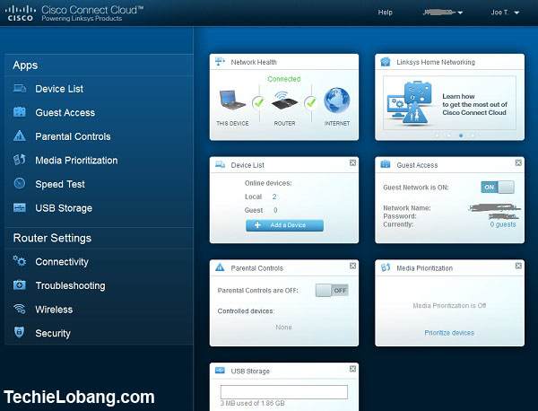Image resolution: width=538 pixels, height=411 pixels.
Task: Click the Prioritize devices link
Action: [449, 333]
